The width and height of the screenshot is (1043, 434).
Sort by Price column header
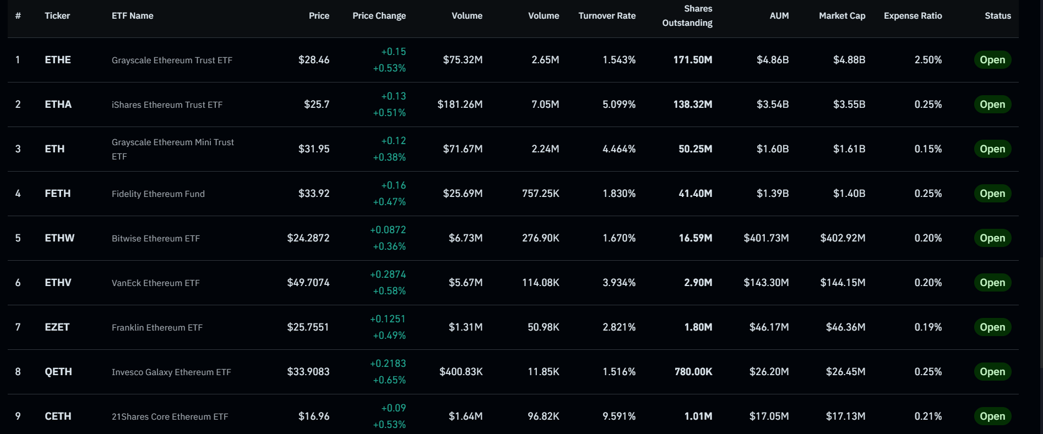(x=319, y=16)
